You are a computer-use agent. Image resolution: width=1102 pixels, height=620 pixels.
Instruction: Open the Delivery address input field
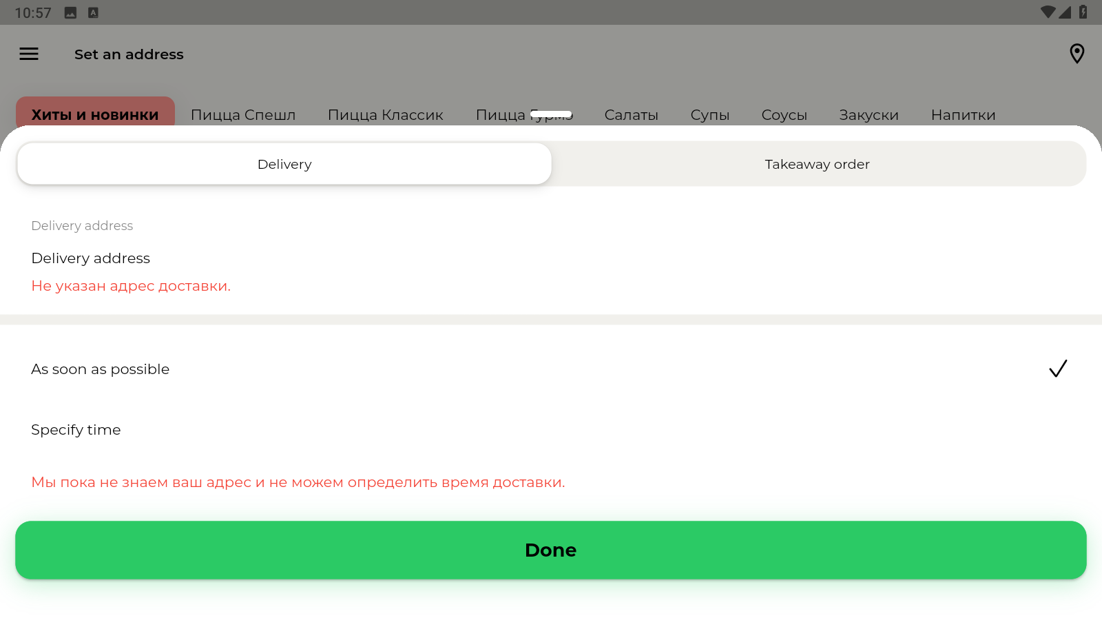coord(551,258)
